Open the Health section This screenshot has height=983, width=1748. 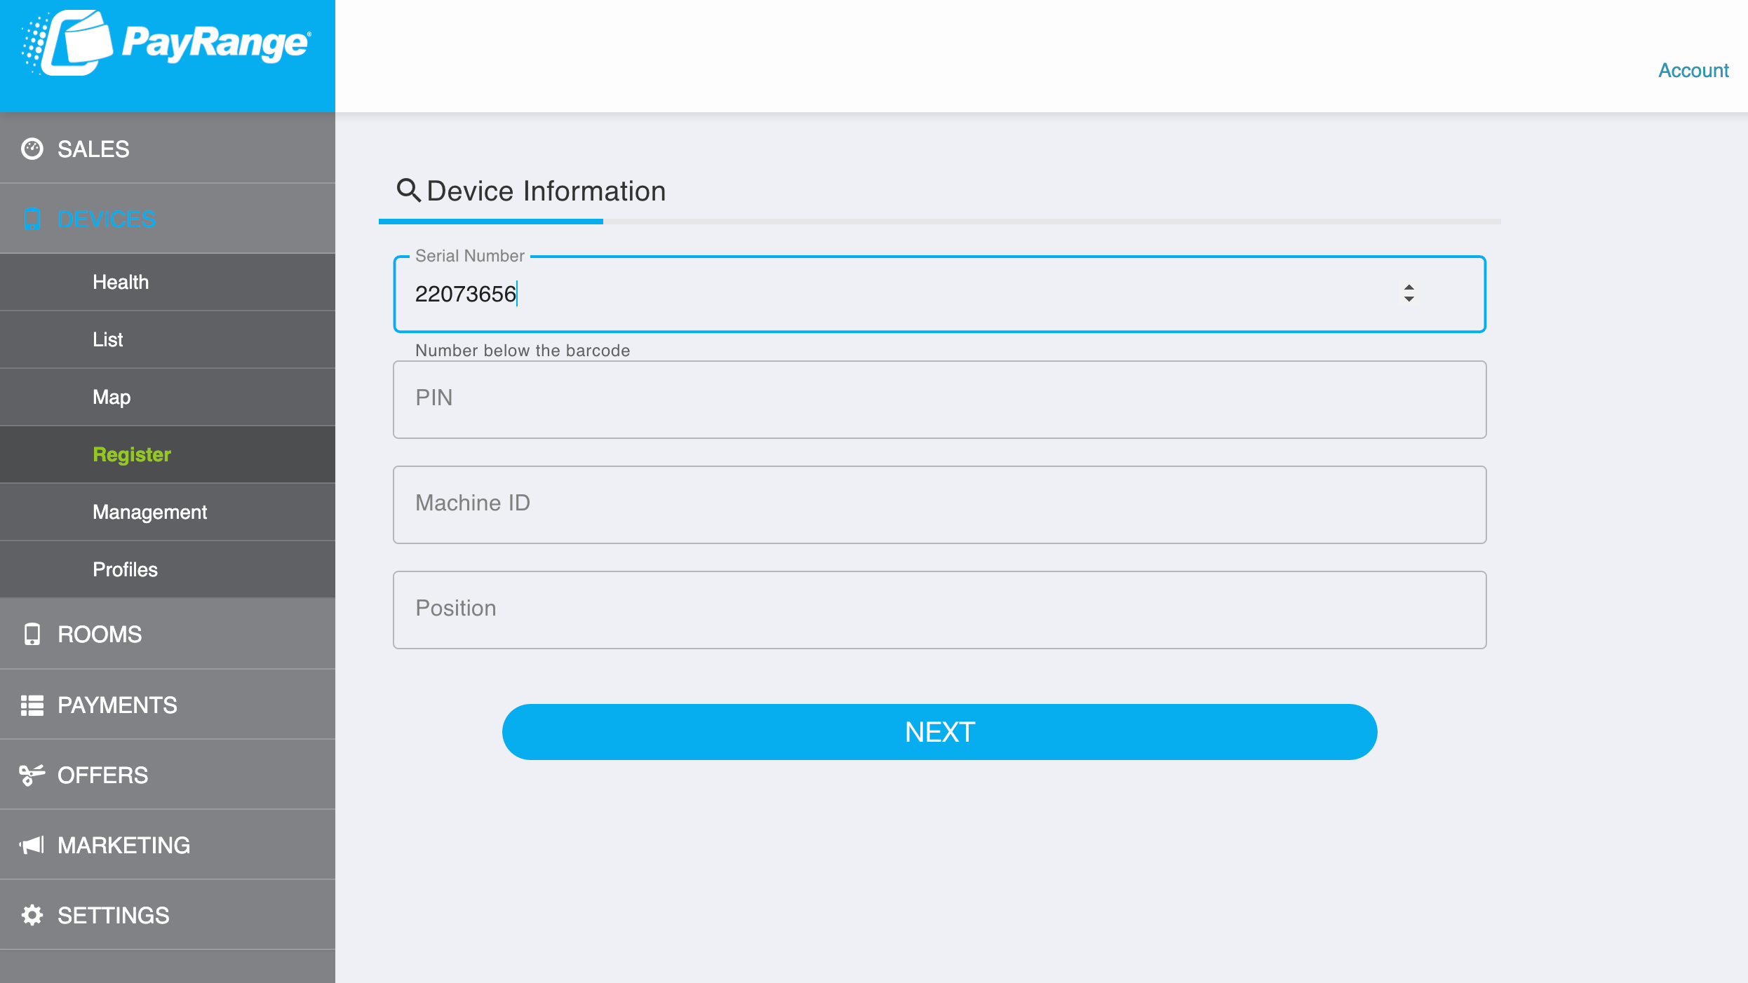[120, 282]
